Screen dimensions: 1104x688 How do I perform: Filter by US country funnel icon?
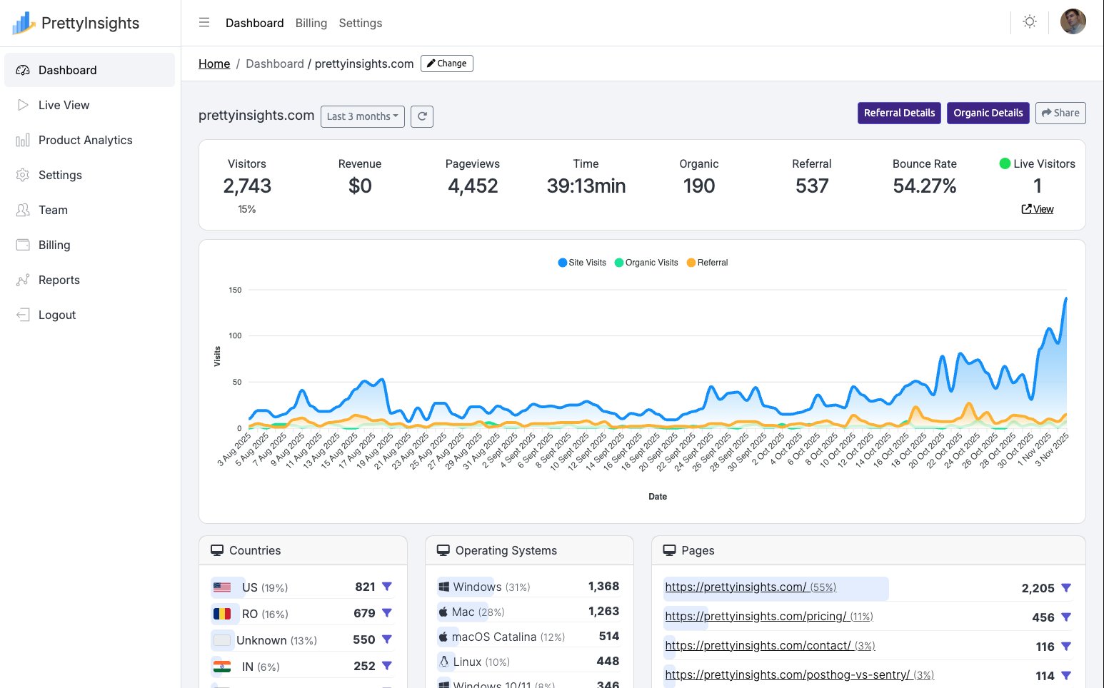[x=387, y=587]
